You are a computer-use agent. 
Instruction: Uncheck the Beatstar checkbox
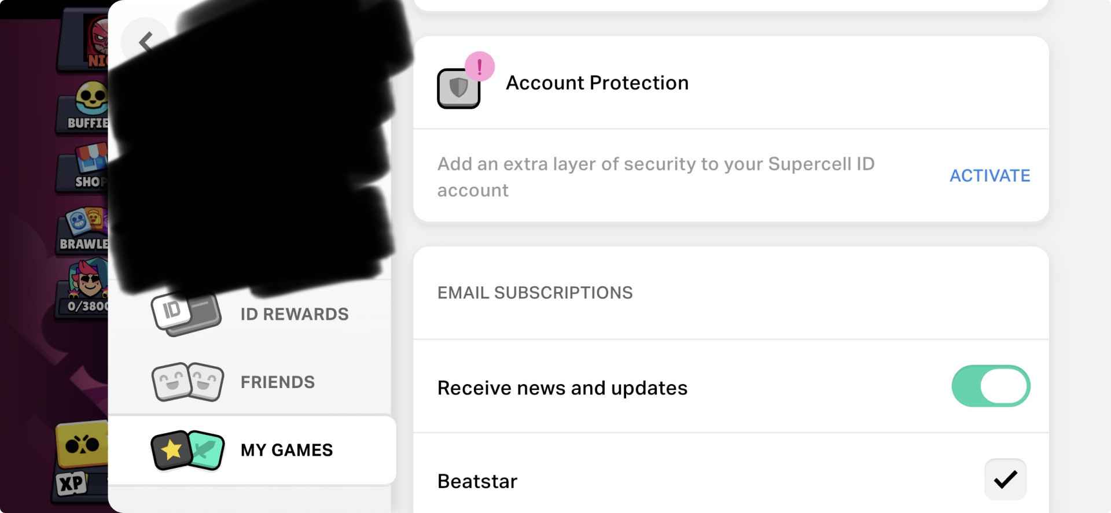click(x=1005, y=479)
